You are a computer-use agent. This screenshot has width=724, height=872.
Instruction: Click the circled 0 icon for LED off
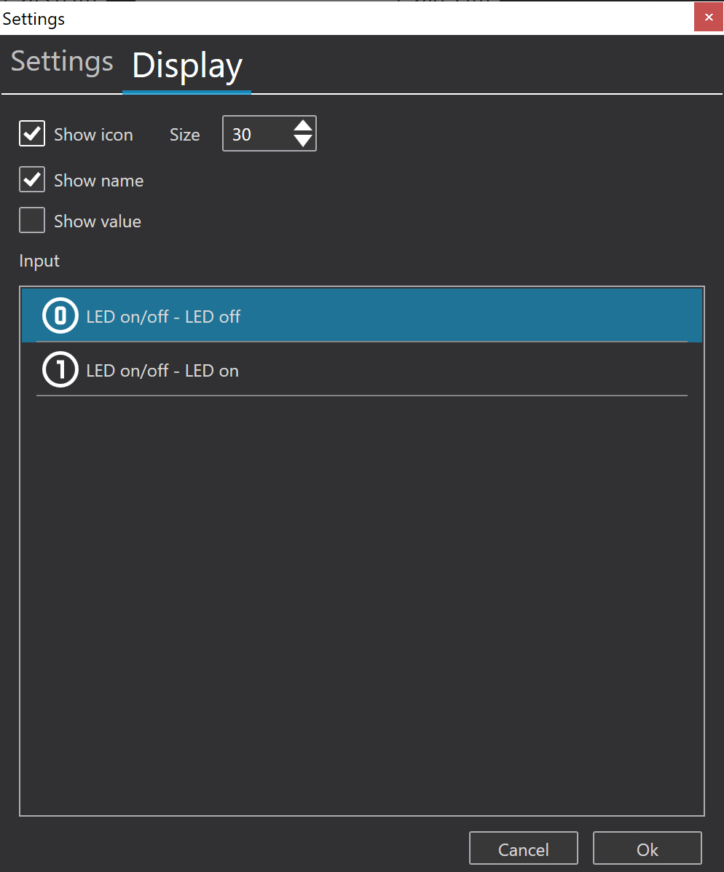coord(60,316)
